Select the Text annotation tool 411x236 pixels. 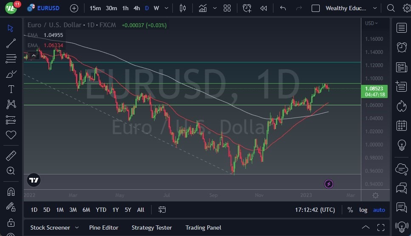(x=11, y=89)
